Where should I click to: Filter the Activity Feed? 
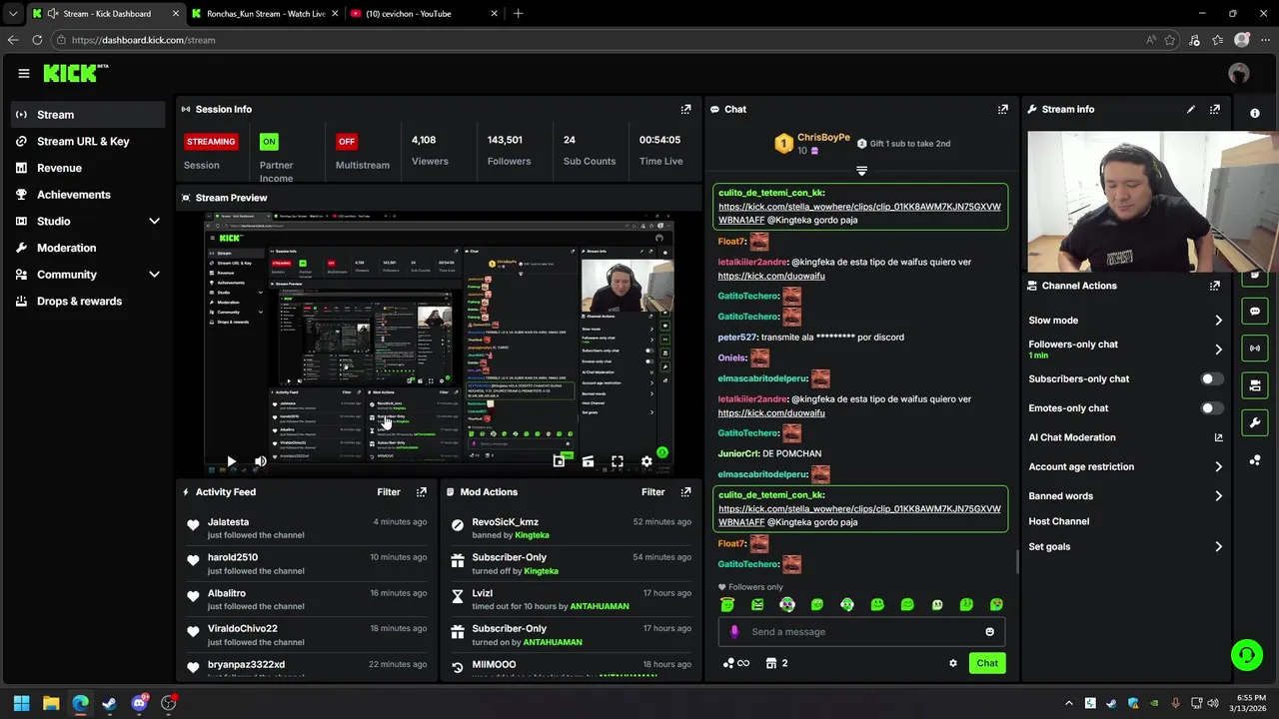[x=388, y=492]
